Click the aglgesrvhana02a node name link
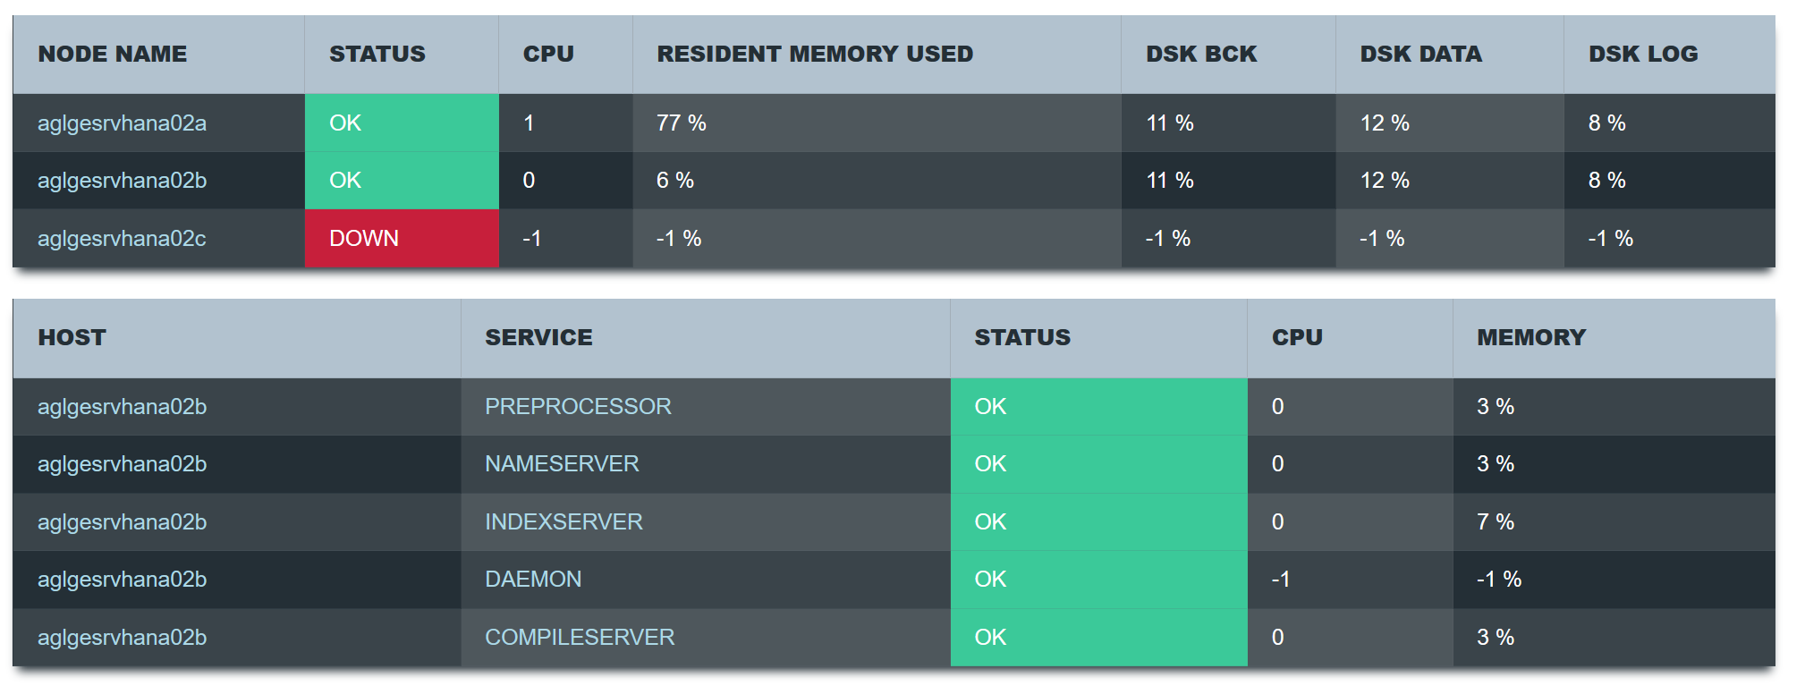The image size is (1805, 686). coord(122,123)
